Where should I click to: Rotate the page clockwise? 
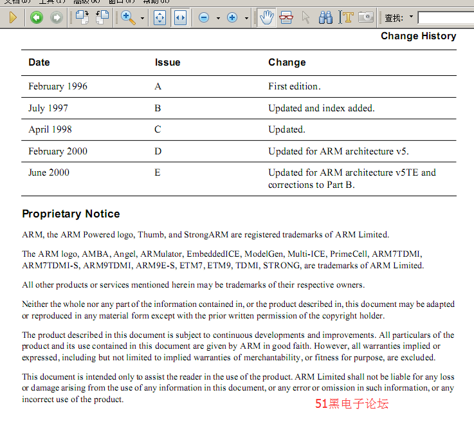tap(82, 17)
